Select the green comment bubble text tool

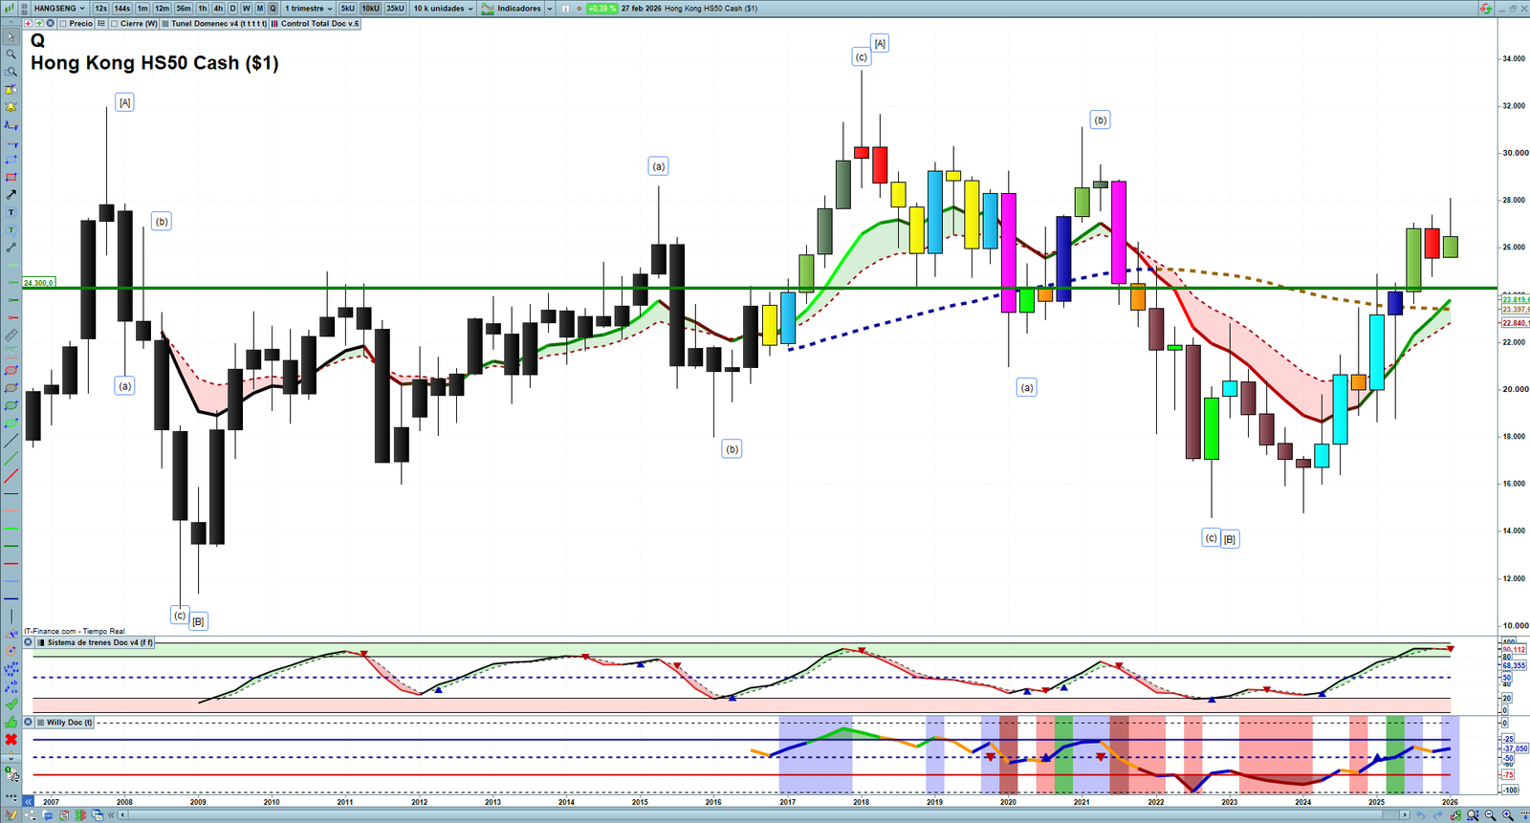[11, 229]
